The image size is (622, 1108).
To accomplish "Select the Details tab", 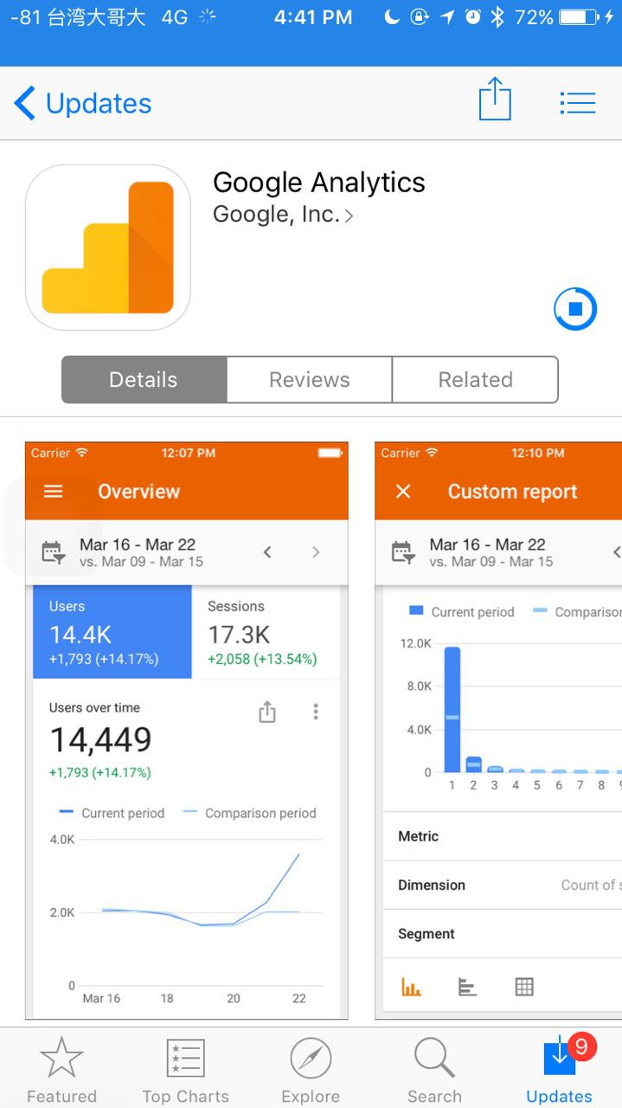I will [144, 380].
